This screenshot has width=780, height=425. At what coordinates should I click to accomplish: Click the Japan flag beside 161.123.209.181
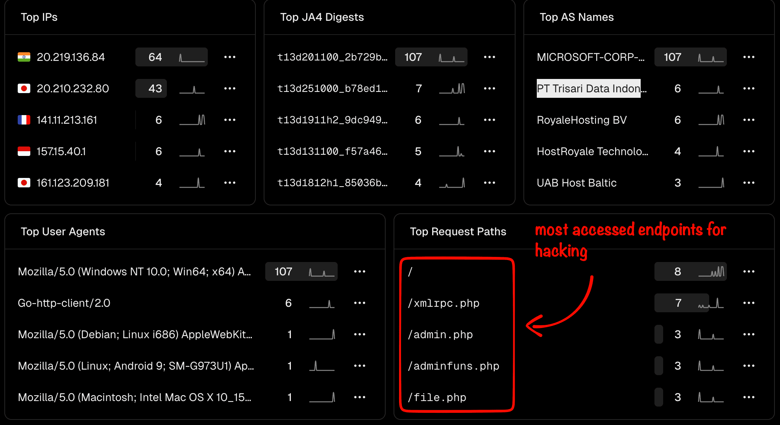24,182
